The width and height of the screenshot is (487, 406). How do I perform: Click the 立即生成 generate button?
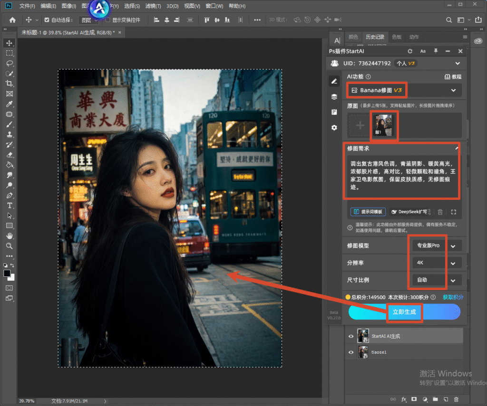pyautogui.click(x=404, y=312)
